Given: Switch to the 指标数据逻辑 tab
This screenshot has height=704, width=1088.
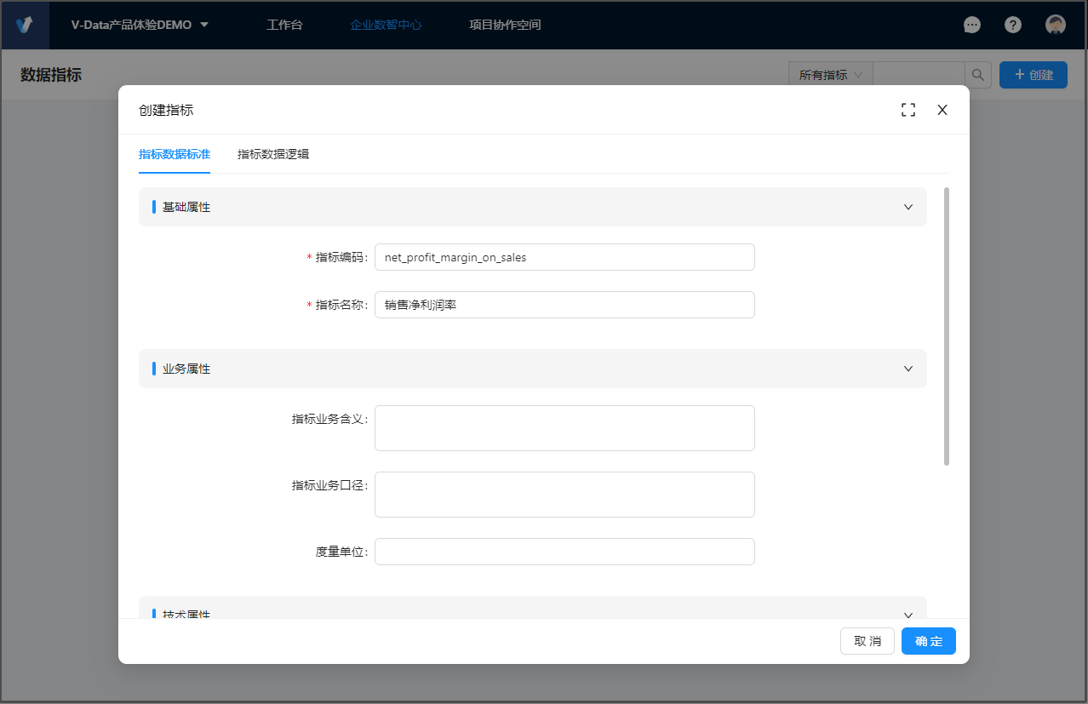Looking at the screenshot, I should pyautogui.click(x=273, y=154).
